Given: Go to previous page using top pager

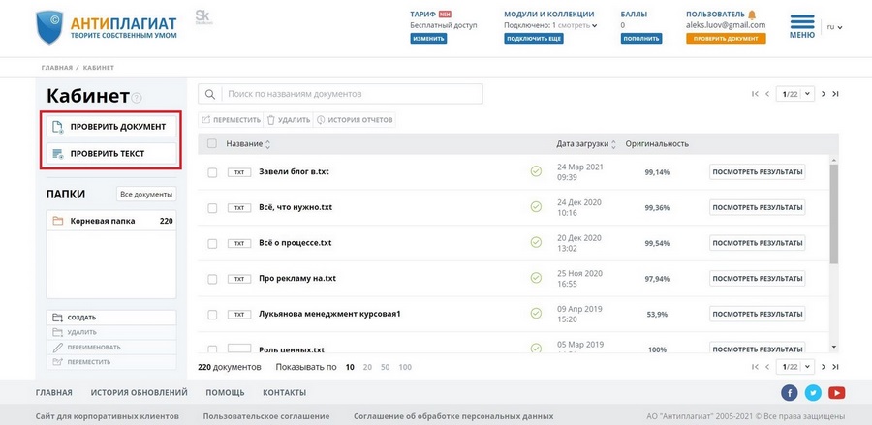Looking at the screenshot, I should click(x=767, y=94).
